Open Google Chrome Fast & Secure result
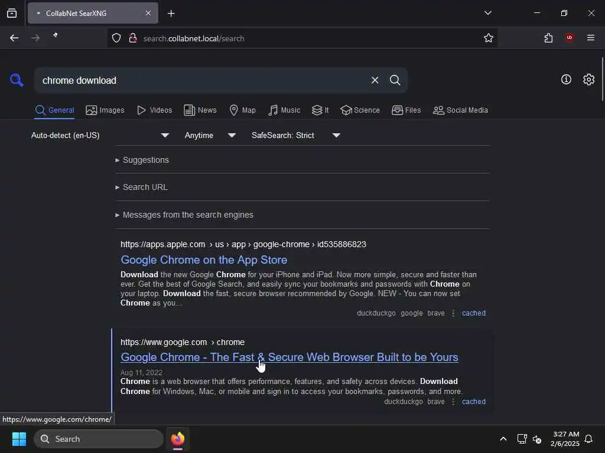The image size is (605, 453). point(289,357)
